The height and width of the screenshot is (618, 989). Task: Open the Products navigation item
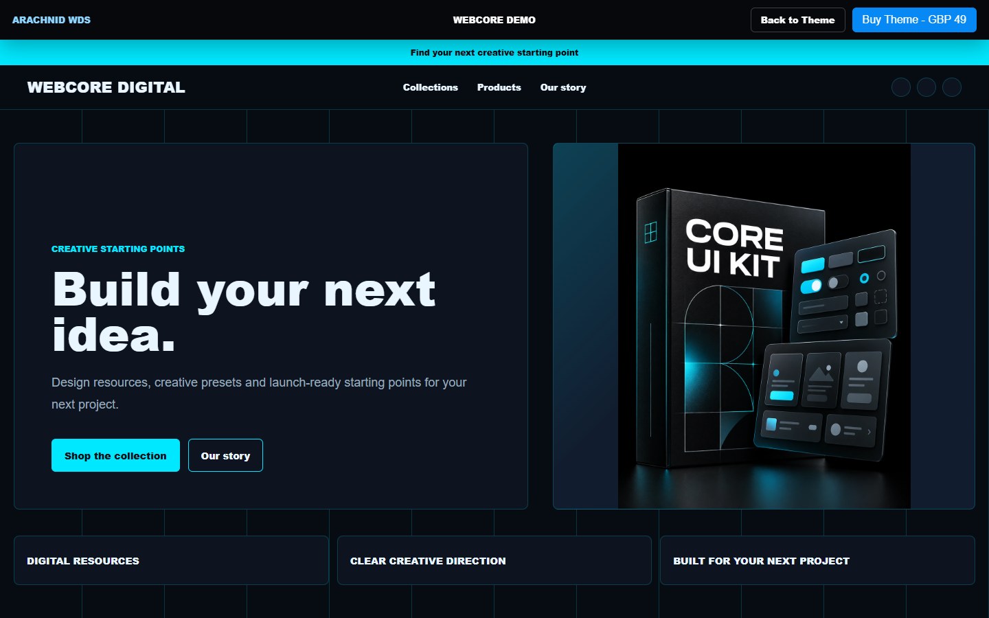coord(499,87)
